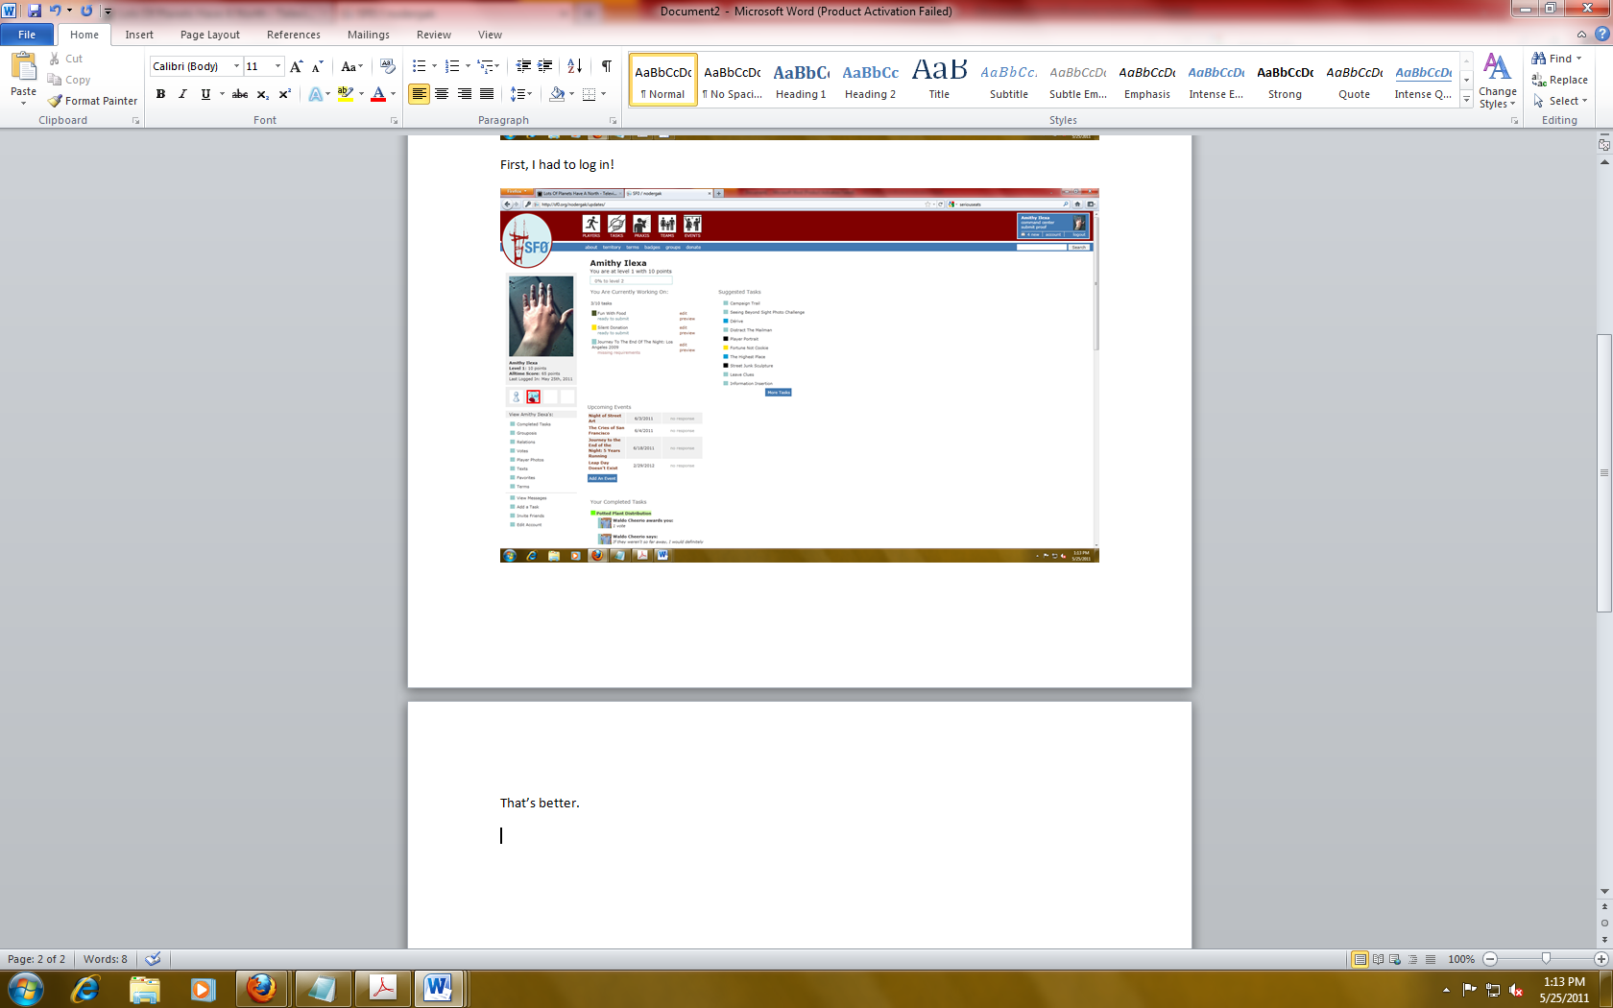
Task: Expand the font size dropdown
Action: [x=278, y=66]
